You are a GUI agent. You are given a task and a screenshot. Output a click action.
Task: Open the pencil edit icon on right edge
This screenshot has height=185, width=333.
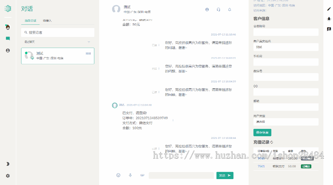coord(329,9)
